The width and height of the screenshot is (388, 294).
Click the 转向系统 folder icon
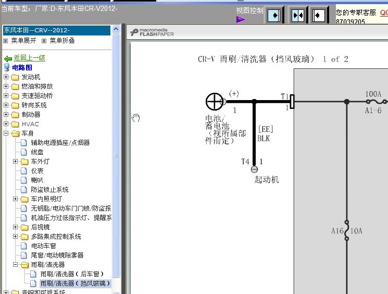tap(15, 105)
